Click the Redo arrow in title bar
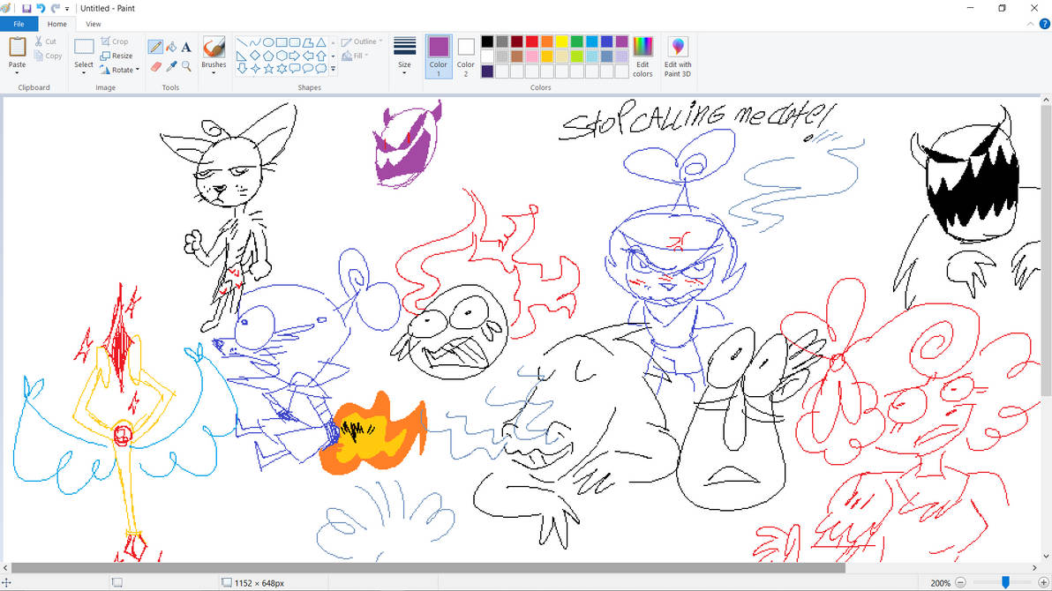 pyautogui.click(x=55, y=8)
